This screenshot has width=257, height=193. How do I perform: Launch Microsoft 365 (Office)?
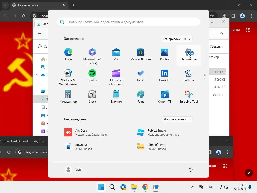[x=92, y=57]
